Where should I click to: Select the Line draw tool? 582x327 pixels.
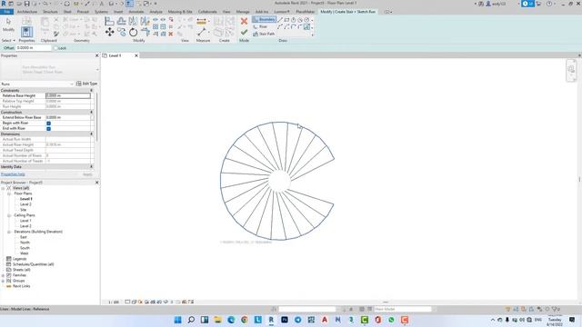280,20
